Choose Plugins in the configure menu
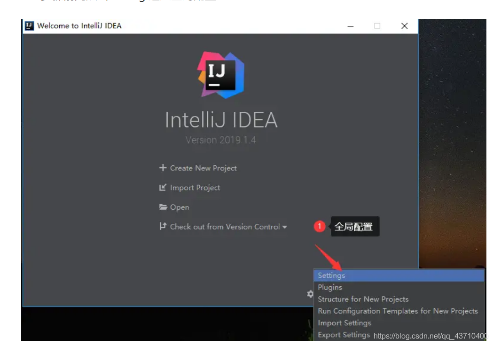Screen dimensions: 493x345 (x=399, y=287)
